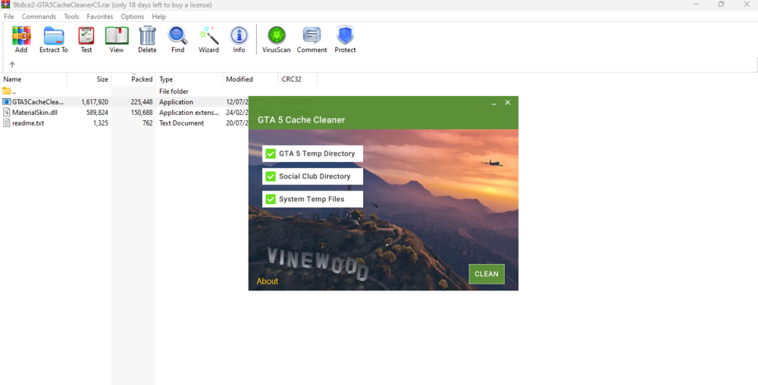The image size is (758, 385).
Task: Select the readme.txt file icon
Action: coord(6,123)
